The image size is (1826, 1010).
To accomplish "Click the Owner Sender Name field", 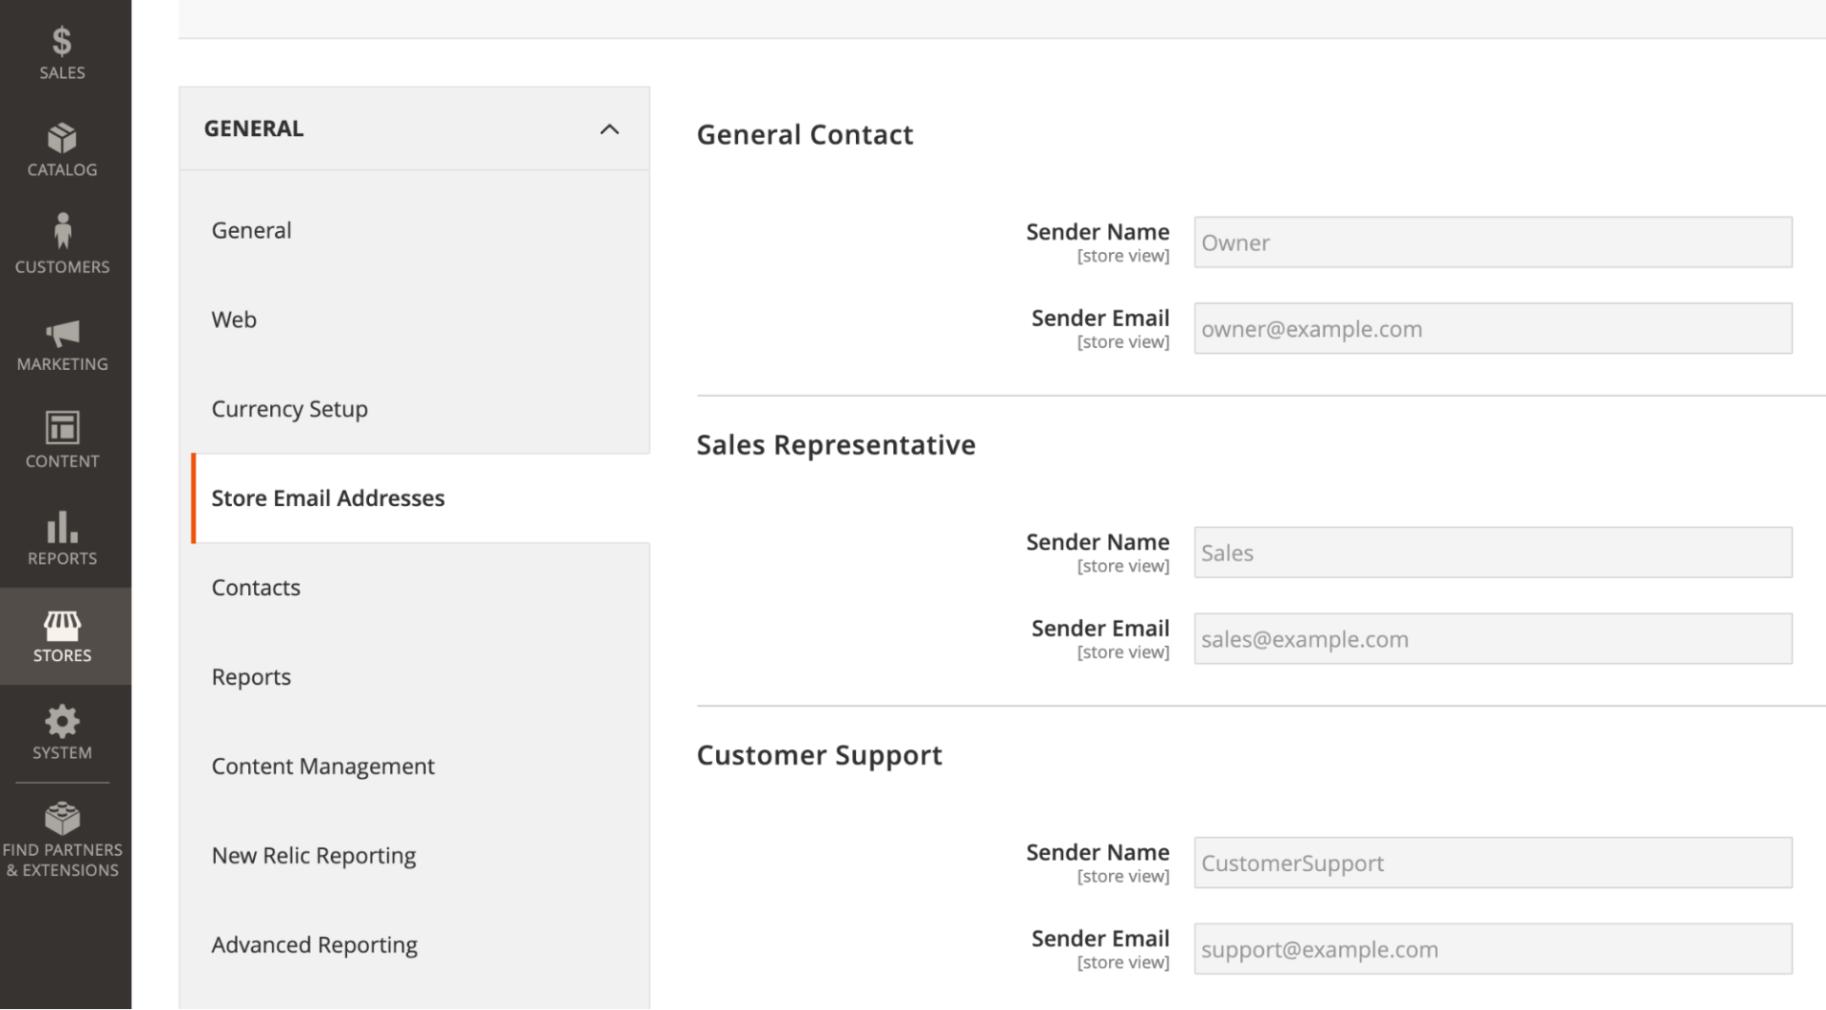I will [1492, 243].
